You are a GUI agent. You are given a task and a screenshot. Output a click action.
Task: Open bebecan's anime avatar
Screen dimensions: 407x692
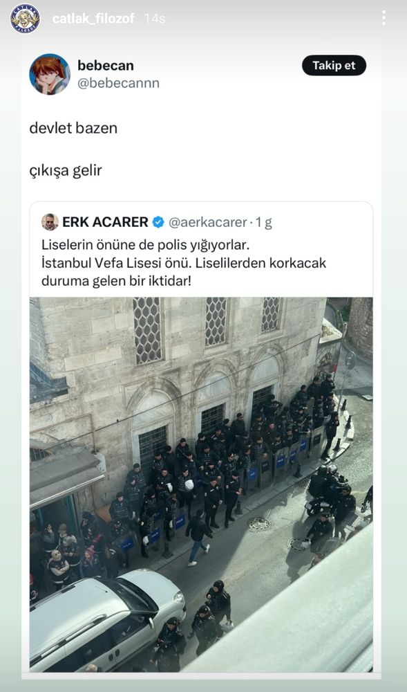coord(50,74)
